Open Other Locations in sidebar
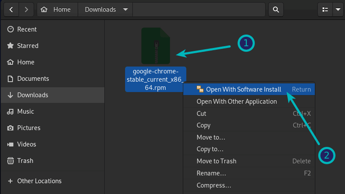 coord(39,181)
